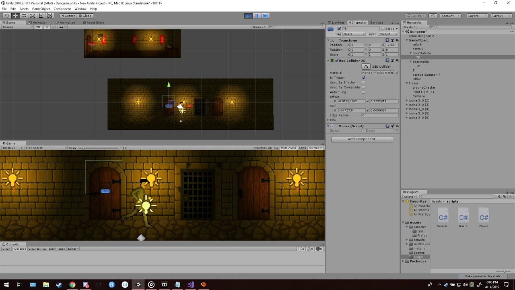Viewport: 515px width, 290px height.
Task: Open the Tag dropdown showing Doors
Action: [354, 34]
